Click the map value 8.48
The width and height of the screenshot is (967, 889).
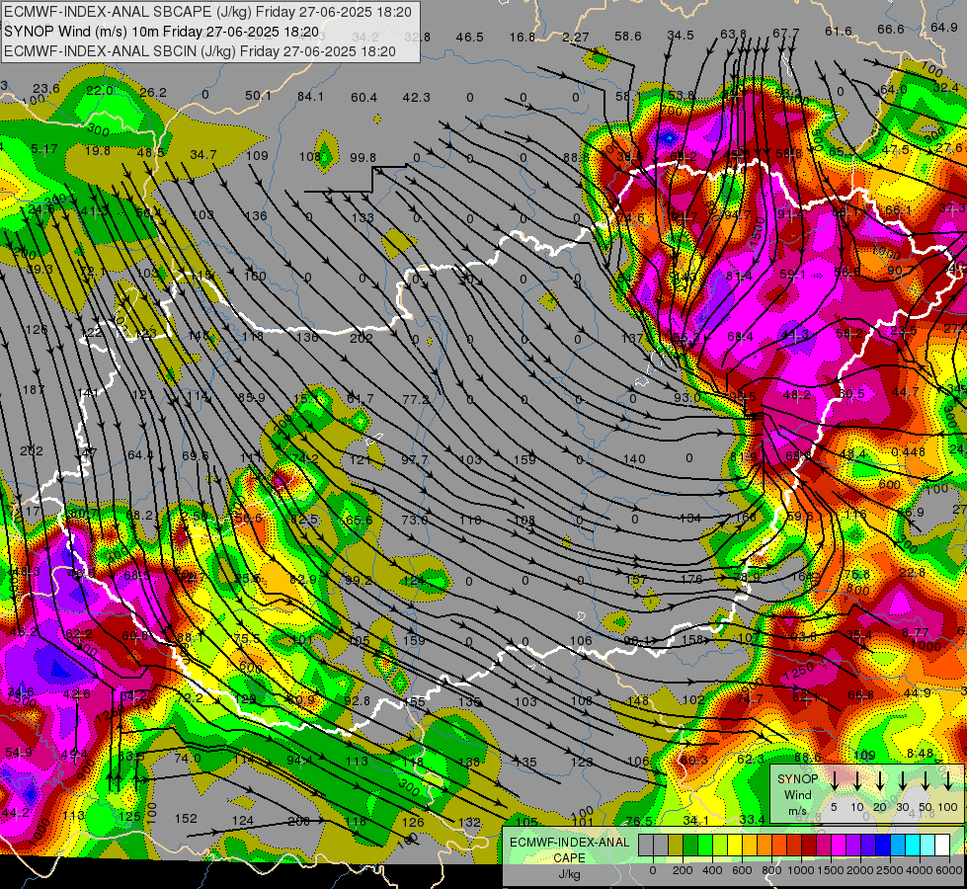point(921,754)
